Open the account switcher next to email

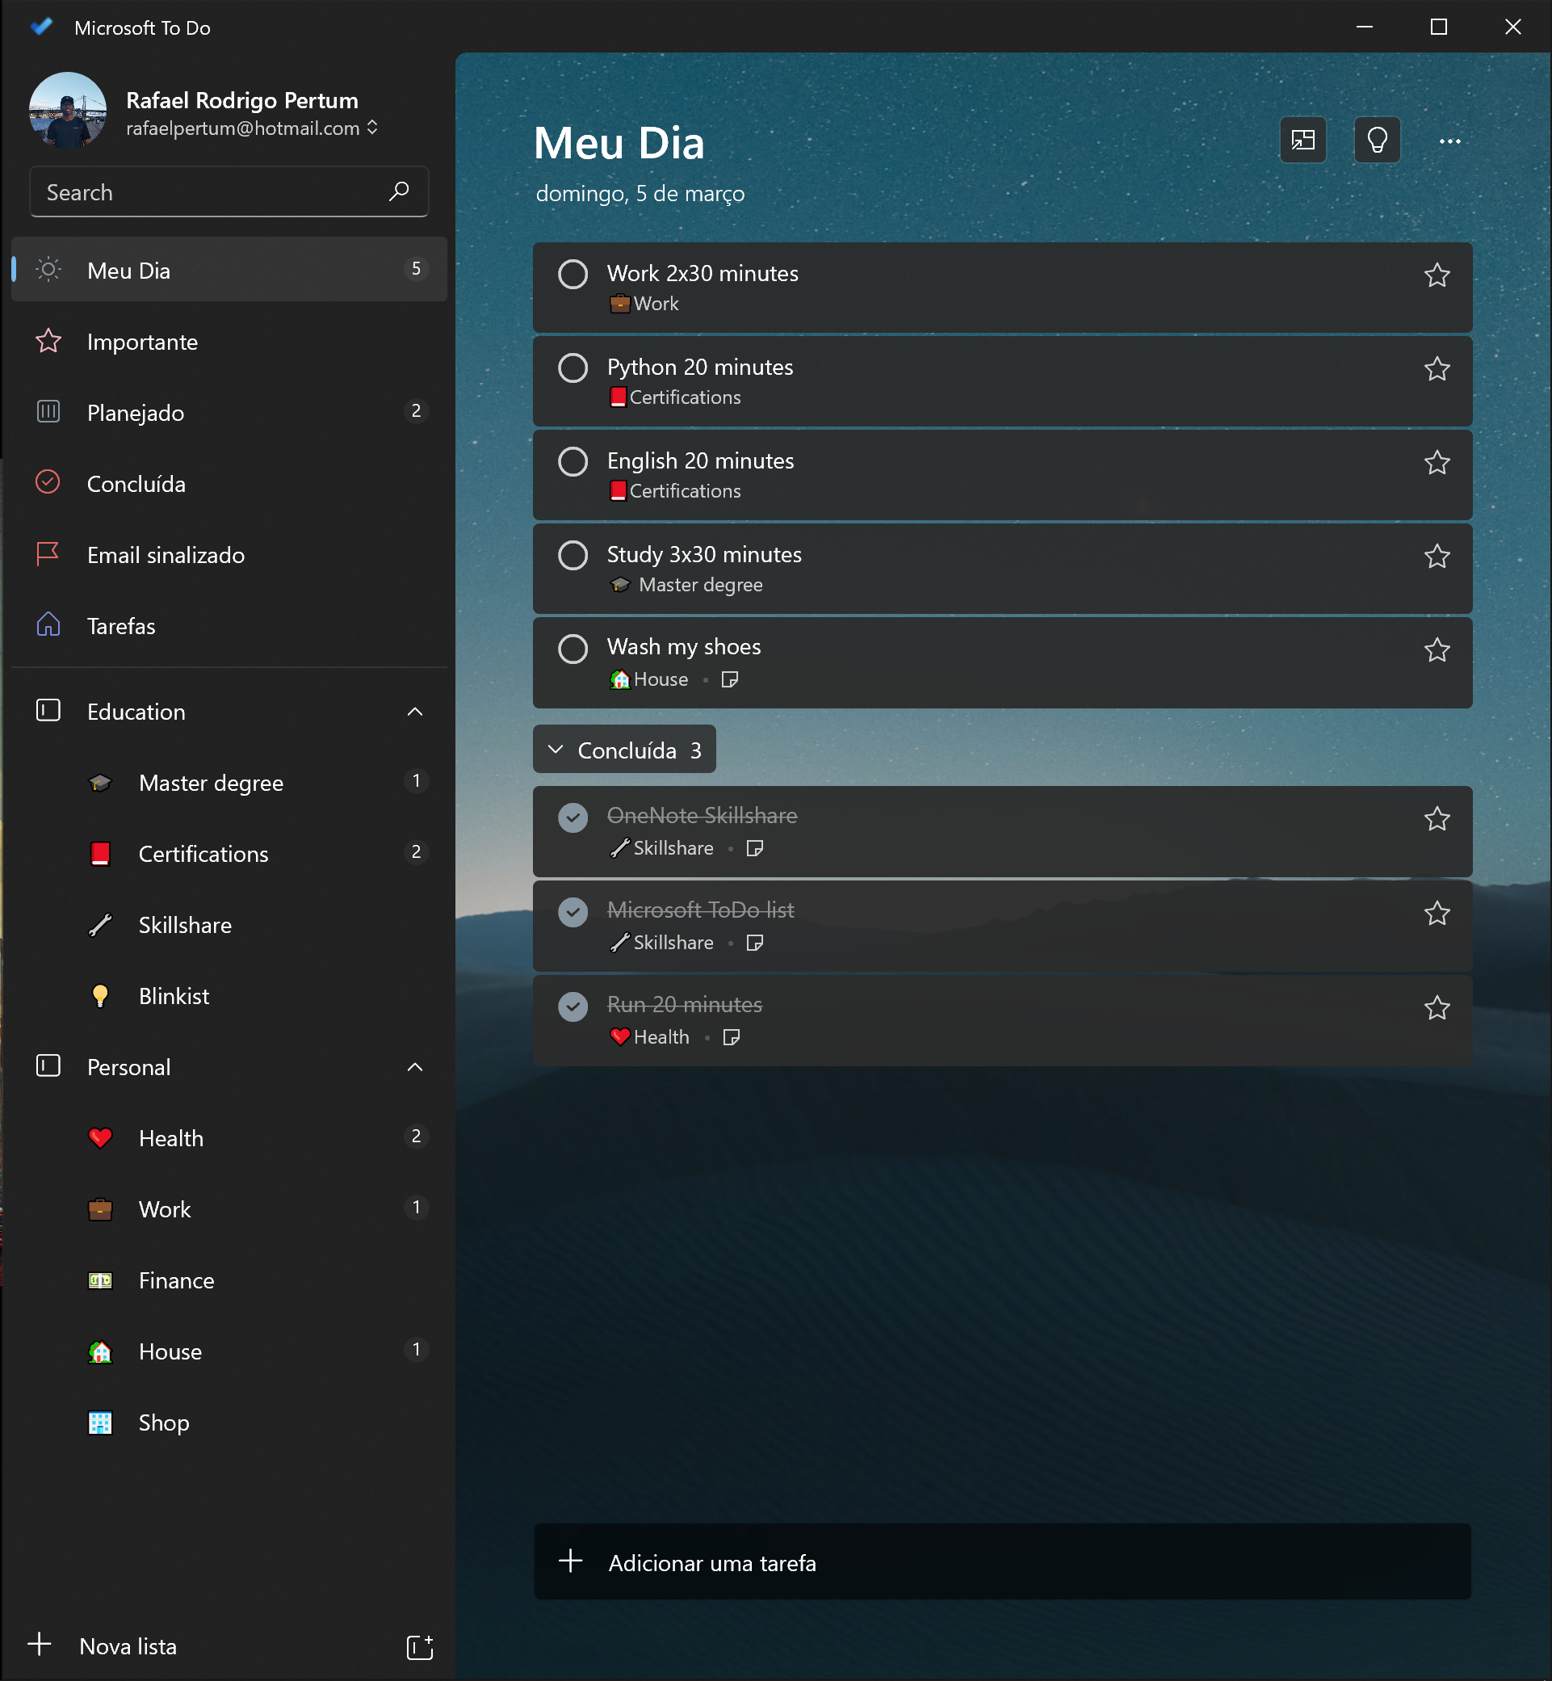(372, 128)
